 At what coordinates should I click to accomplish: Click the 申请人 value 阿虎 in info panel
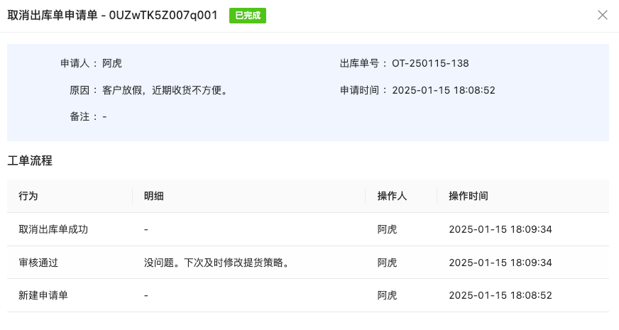pyautogui.click(x=112, y=63)
